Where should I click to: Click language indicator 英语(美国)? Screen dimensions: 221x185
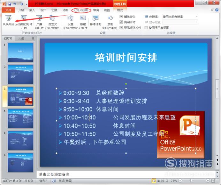point(65,181)
